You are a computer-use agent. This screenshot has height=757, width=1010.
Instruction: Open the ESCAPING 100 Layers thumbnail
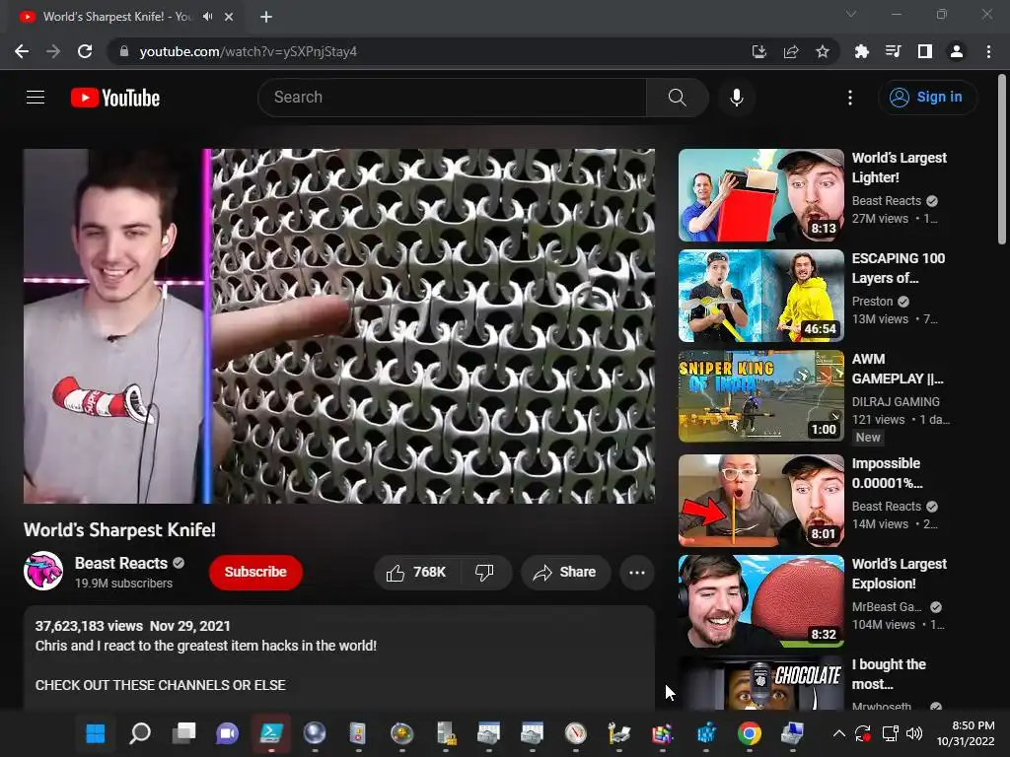point(760,296)
